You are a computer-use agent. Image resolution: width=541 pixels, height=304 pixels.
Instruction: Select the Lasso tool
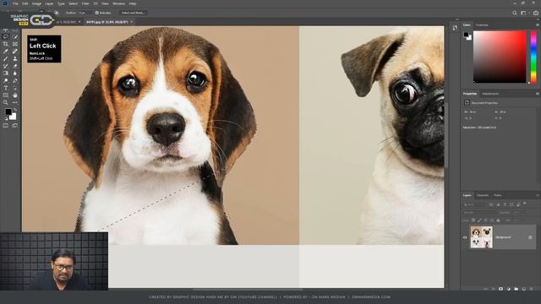tap(6, 36)
